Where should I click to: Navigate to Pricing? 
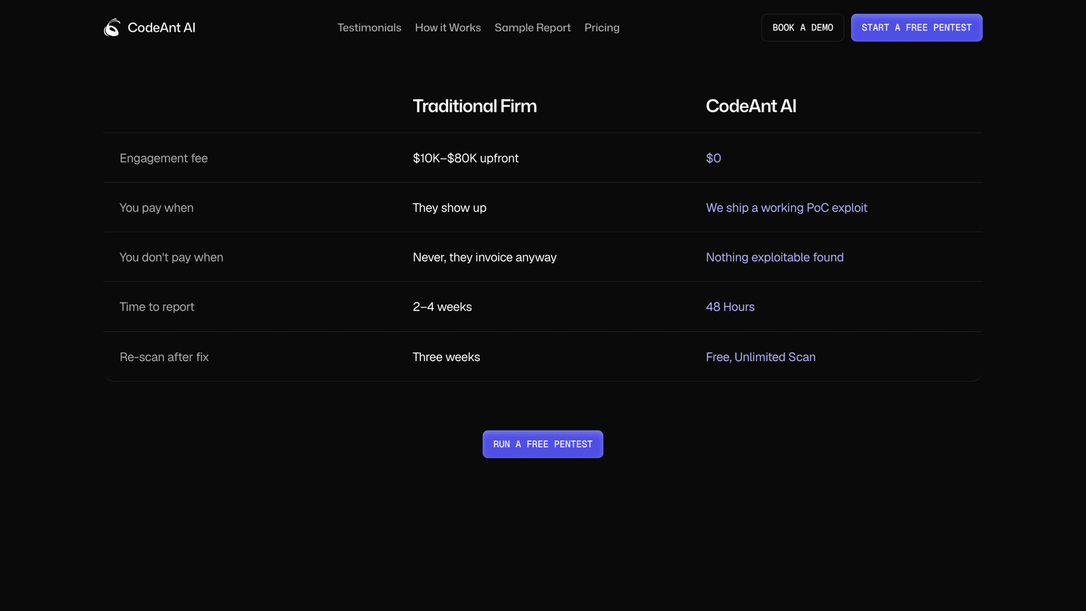pyautogui.click(x=602, y=28)
